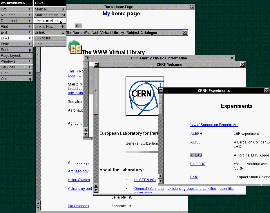Click scroll up arrow in CERN Welcome window
Image resolution: width=270 pixels, height=213 pixels.
[x=96, y=185]
